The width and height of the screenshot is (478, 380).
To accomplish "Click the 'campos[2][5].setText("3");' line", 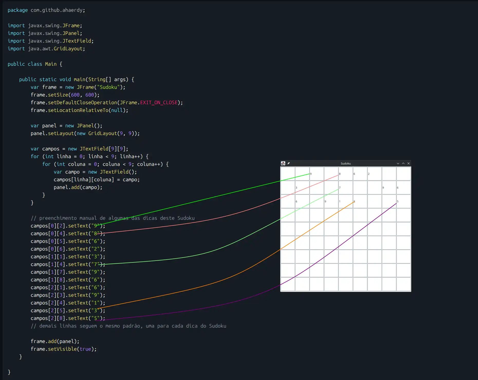I will click(68, 311).
